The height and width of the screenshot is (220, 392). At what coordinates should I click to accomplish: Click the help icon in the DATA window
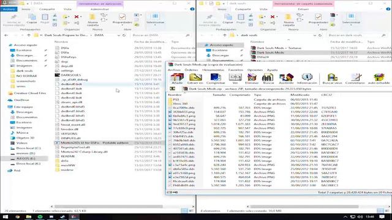[x=192, y=9]
